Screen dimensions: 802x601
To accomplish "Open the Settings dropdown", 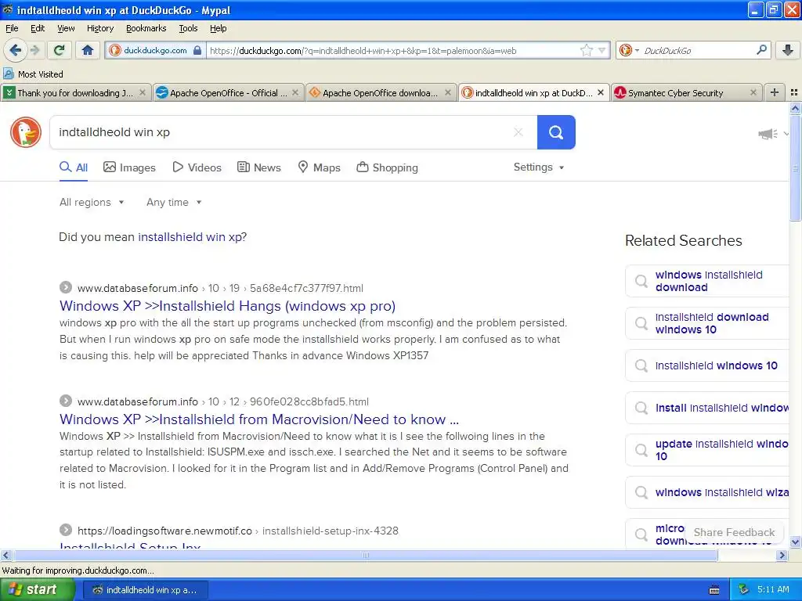I will pos(539,167).
